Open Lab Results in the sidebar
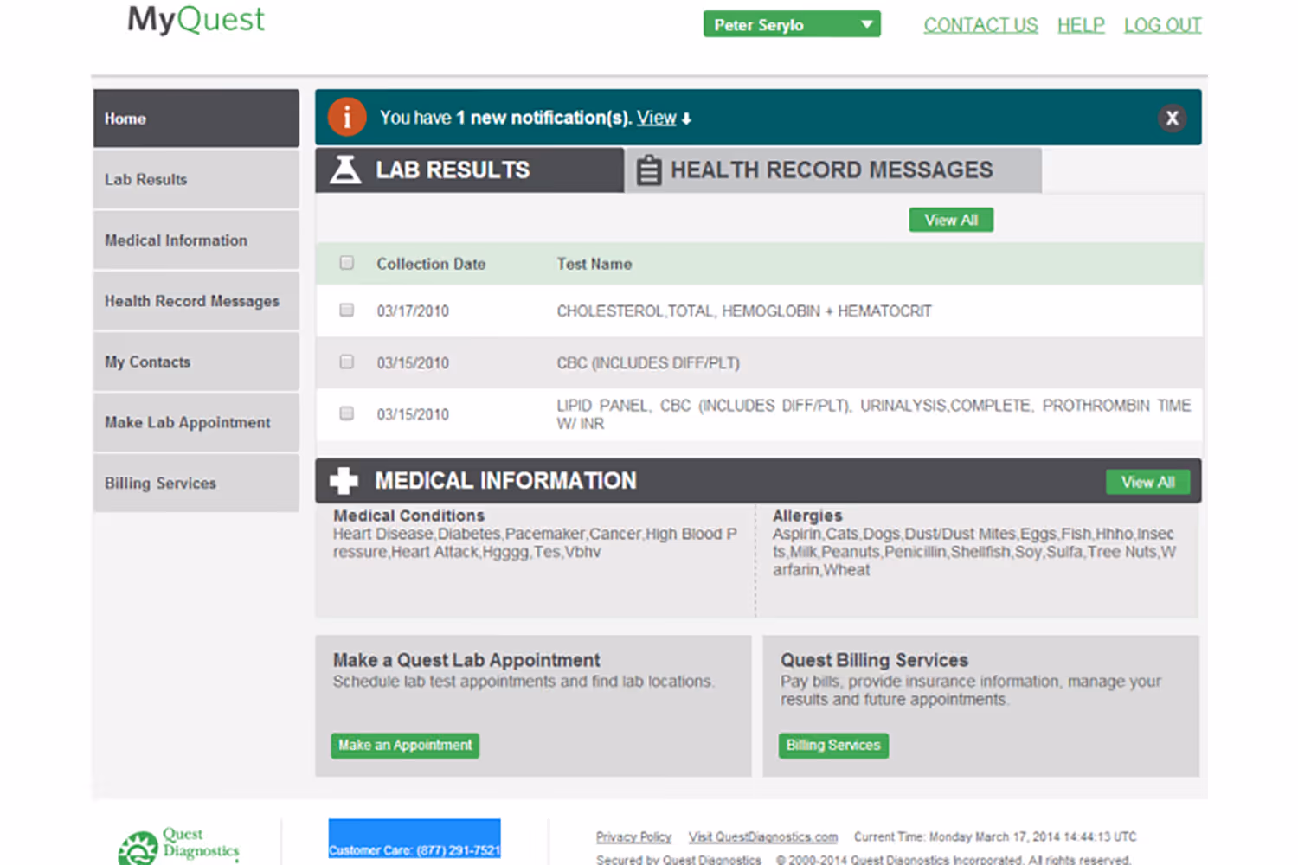 [x=196, y=179]
